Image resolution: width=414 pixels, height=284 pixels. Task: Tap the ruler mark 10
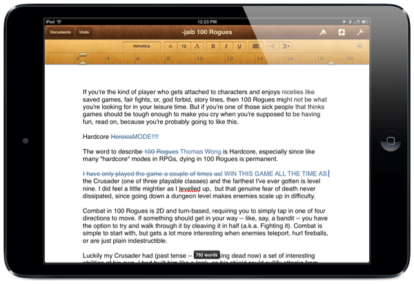(200, 59)
